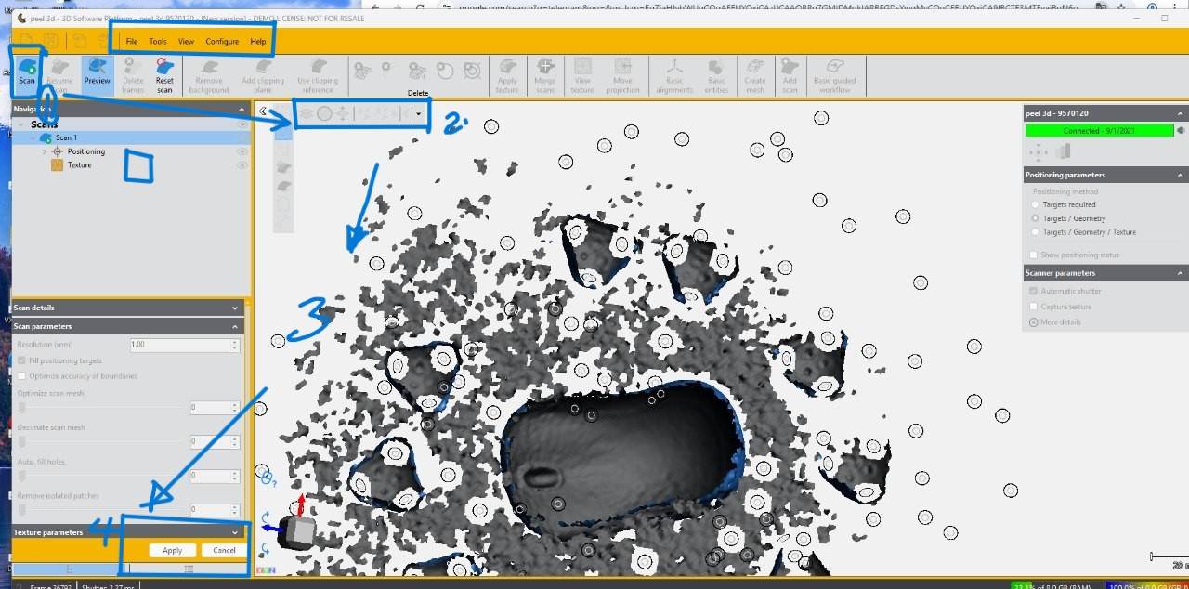Click the Create mesh icon
The image size is (1189, 589).
[x=755, y=76]
